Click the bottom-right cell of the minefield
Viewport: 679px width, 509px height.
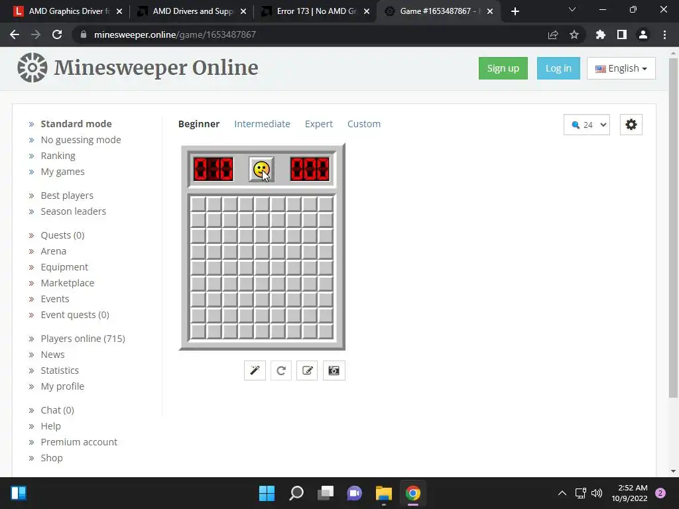(x=326, y=331)
